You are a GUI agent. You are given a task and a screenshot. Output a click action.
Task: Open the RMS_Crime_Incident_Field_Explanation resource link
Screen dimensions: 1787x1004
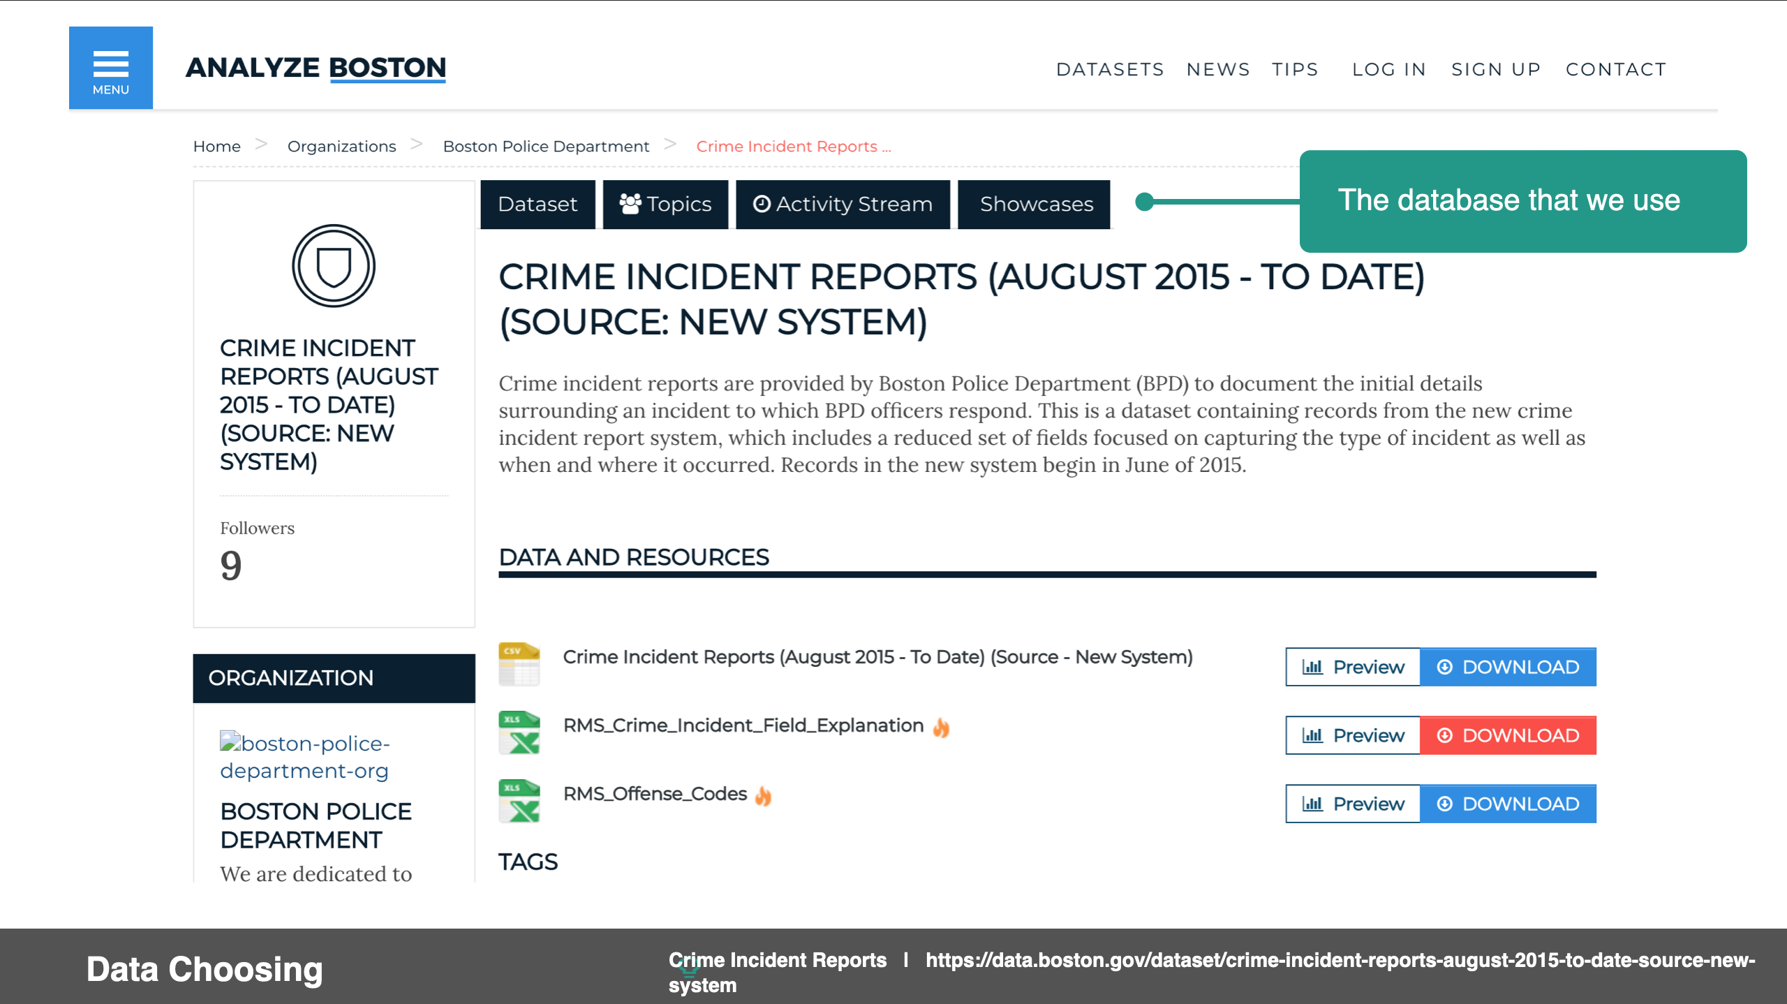pos(743,725)
